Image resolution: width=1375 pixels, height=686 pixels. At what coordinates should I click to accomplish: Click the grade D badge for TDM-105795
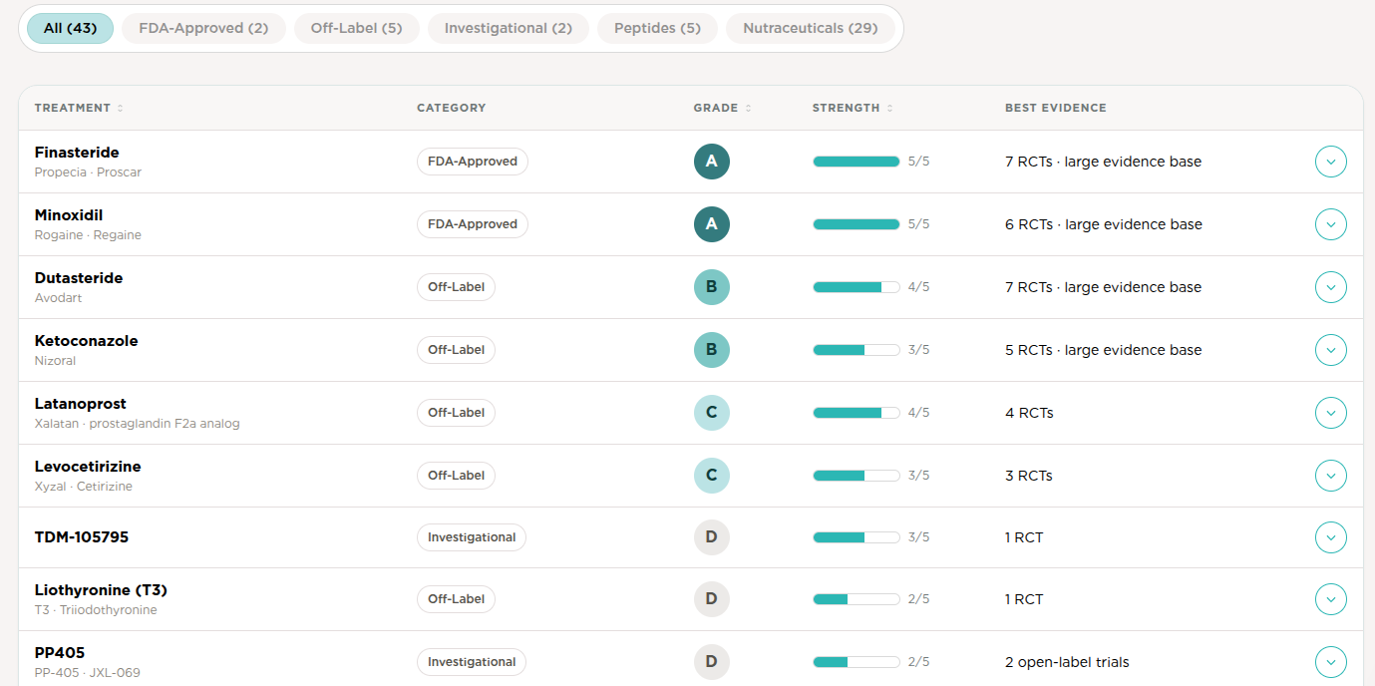click(712, 537)
